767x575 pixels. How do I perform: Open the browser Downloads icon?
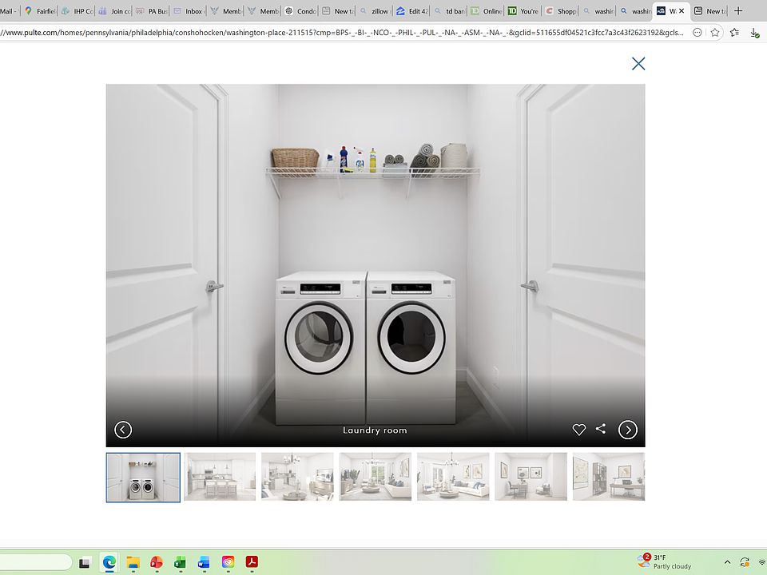click(x=754, y=33)
